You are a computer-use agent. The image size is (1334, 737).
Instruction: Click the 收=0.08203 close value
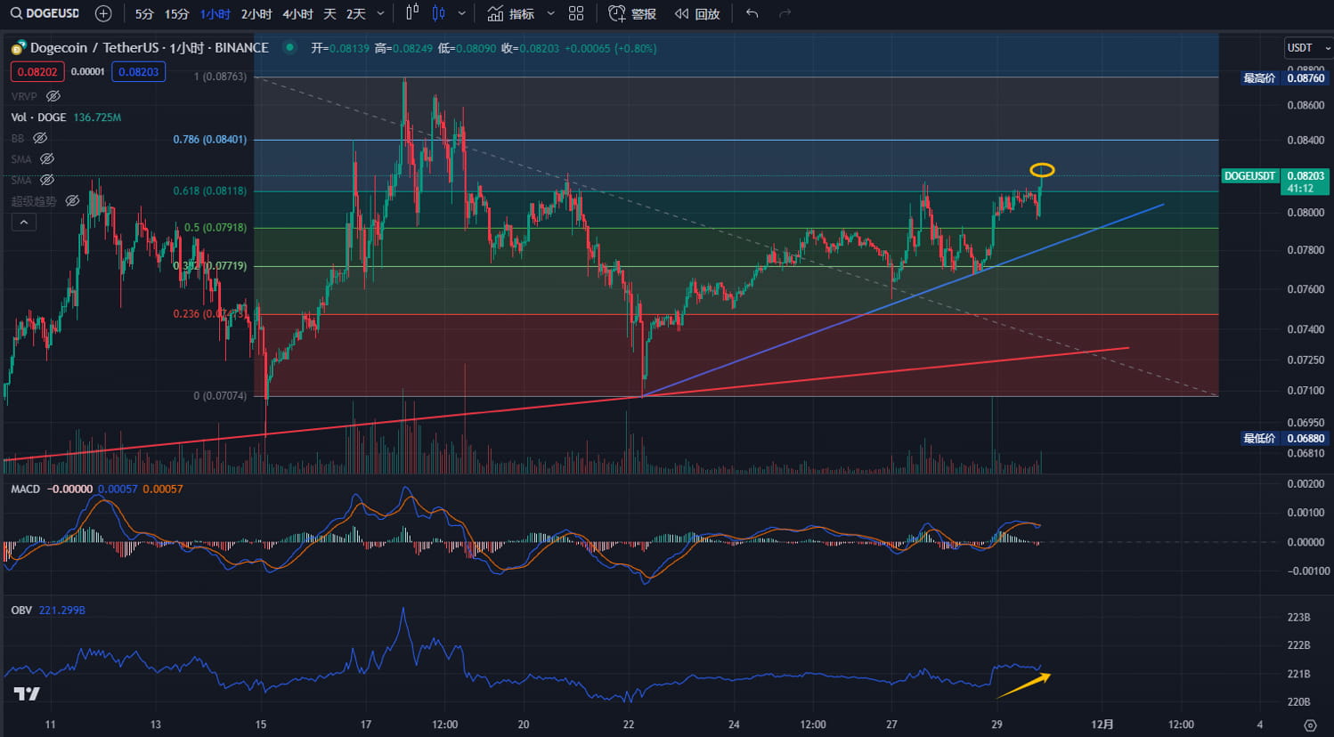[530, 48]
